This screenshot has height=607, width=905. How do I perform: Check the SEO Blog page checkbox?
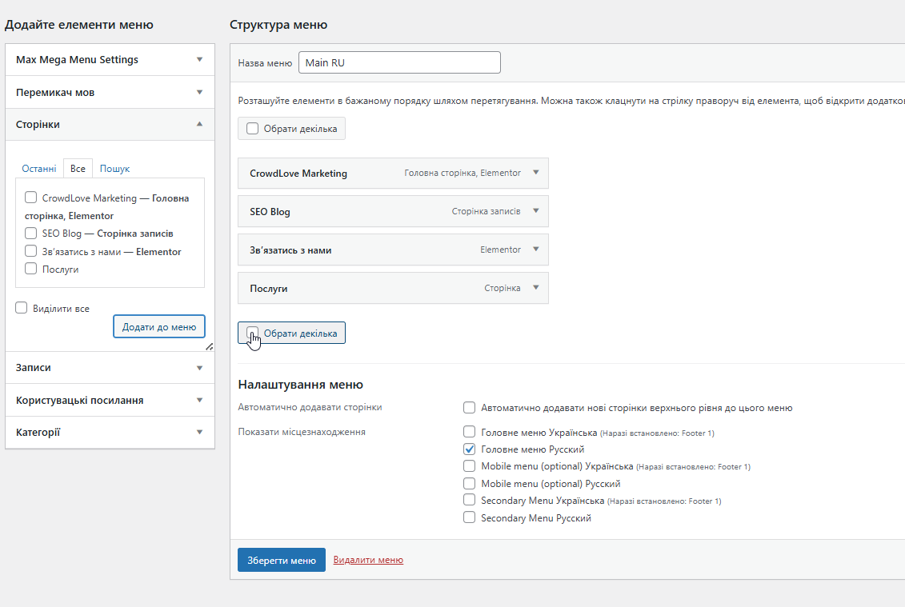point(30,234)
